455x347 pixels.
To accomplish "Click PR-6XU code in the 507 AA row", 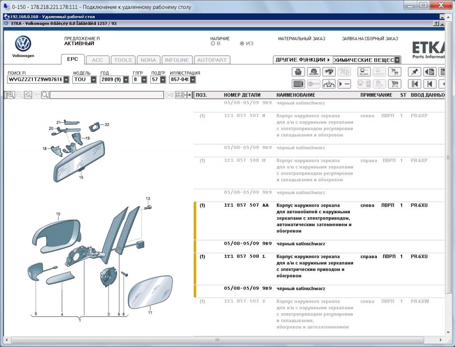I will 419,205.
